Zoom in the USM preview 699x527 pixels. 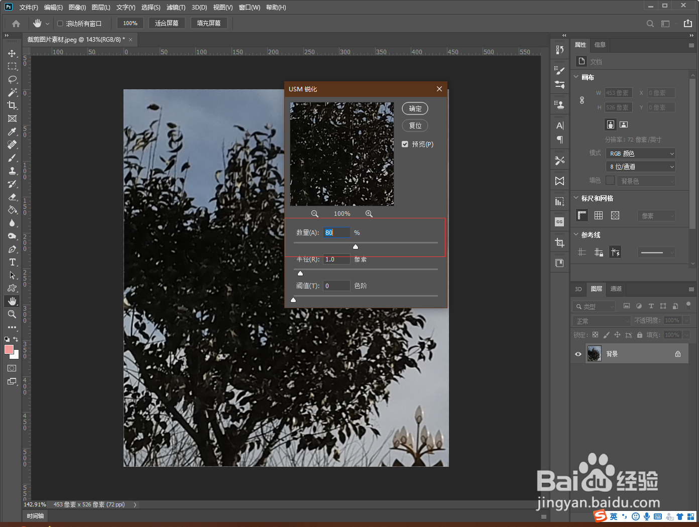click(369, 214)
